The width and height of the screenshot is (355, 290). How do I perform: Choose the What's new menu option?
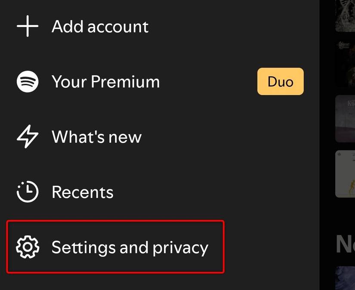tap(96, 137)
